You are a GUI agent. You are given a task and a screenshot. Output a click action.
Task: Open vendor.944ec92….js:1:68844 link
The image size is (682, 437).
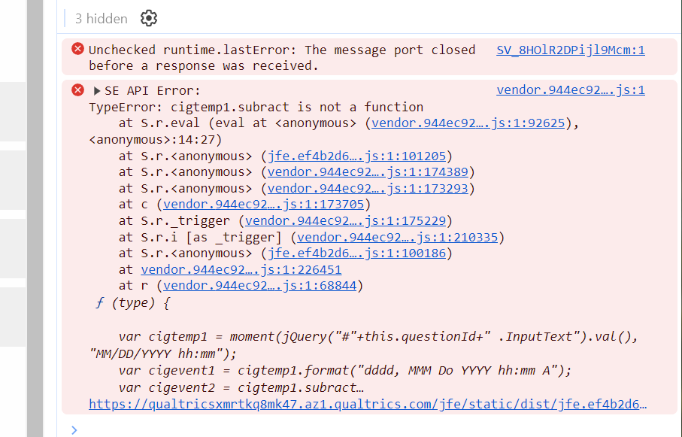click(259, 286)
